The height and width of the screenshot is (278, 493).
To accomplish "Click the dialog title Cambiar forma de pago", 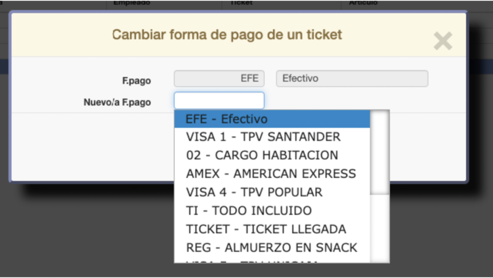I will point(227,35).
